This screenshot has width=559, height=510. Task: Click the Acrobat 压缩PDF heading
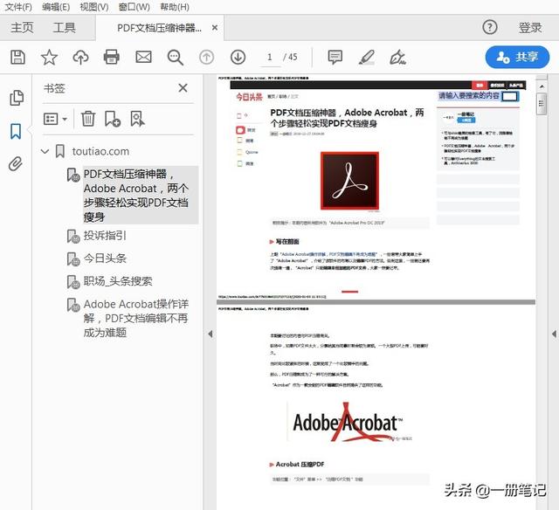(x=300, y=465)
